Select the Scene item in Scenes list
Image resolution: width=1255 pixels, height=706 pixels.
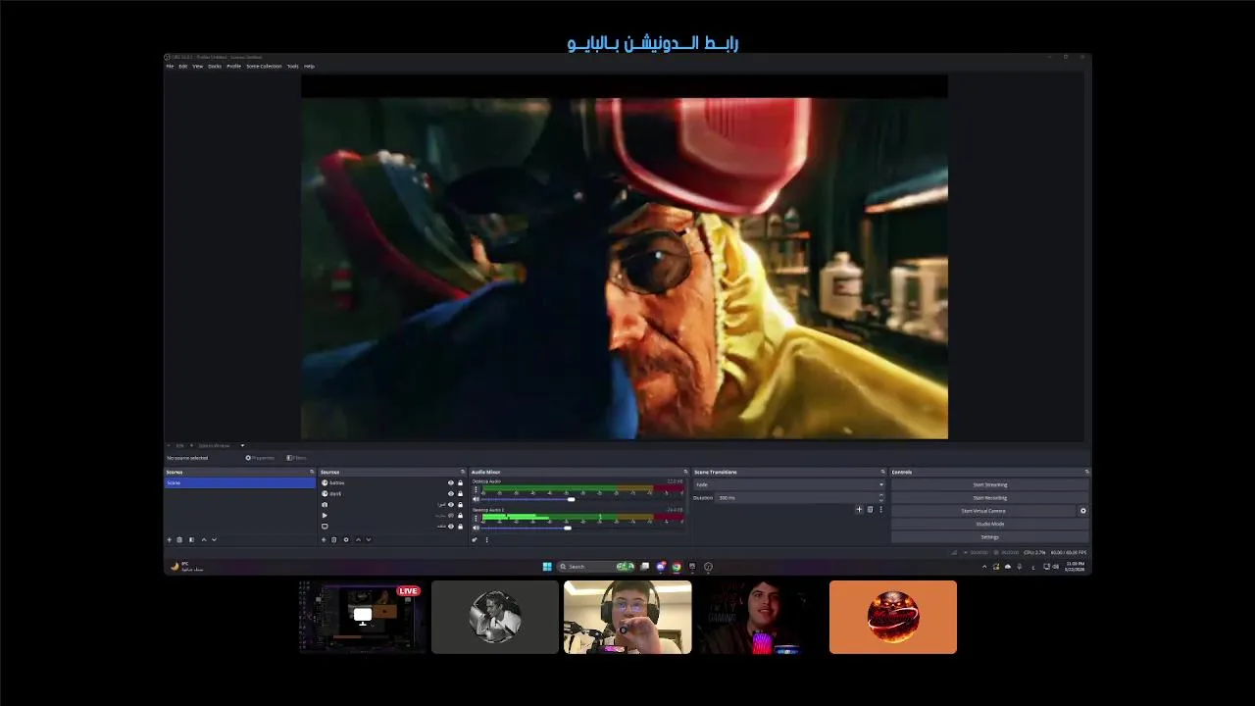pos(239,482)
